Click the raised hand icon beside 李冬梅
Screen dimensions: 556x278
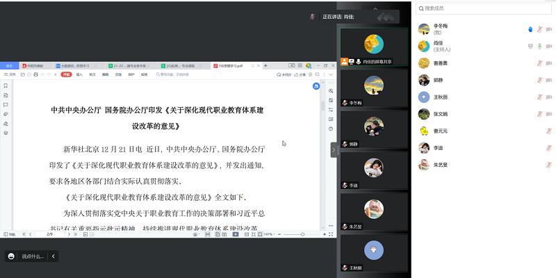530,29
